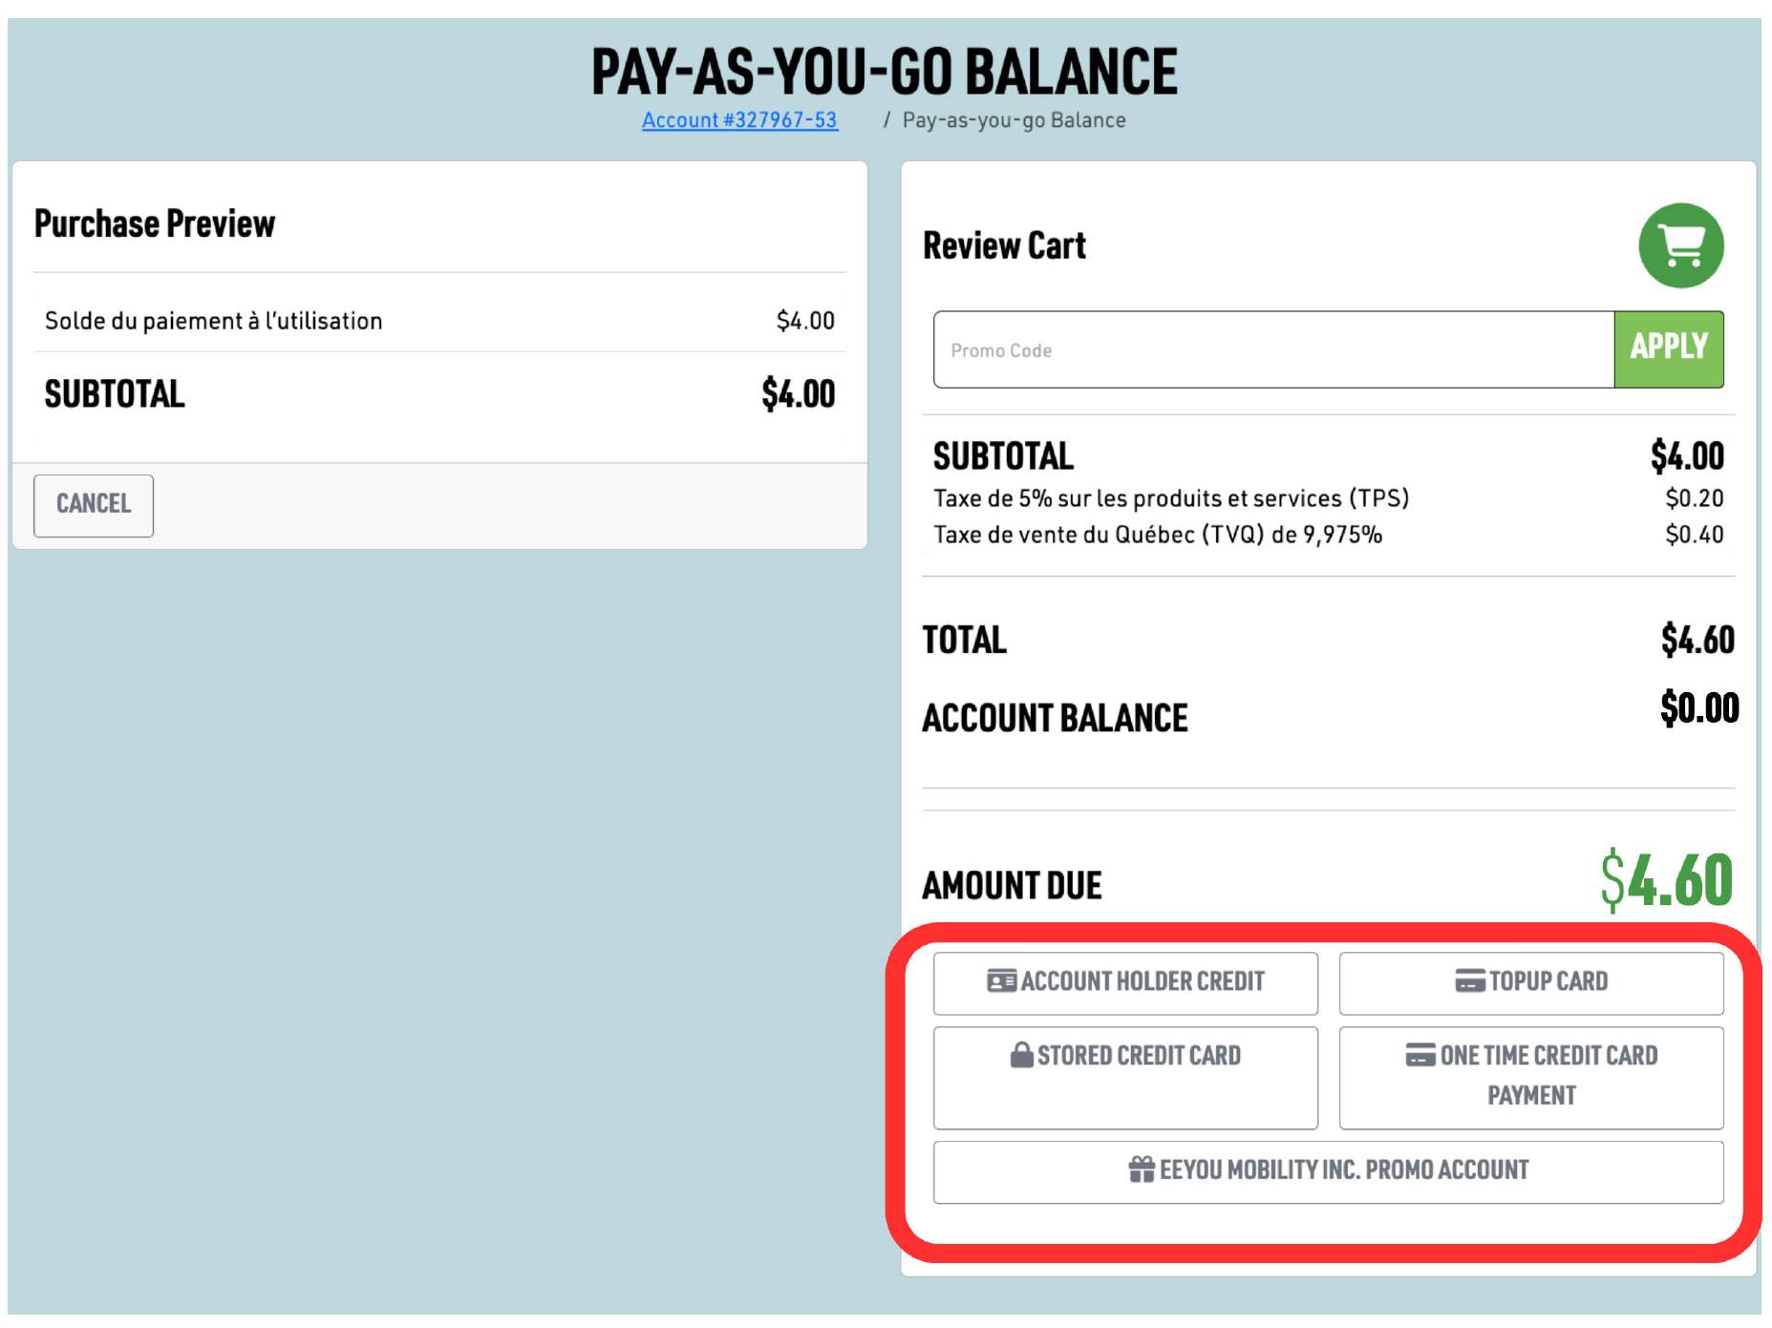This screenshot has width=1772, height=1328.
Task: Focus the Promo Code input field
Action: [x=1272, y=350]
